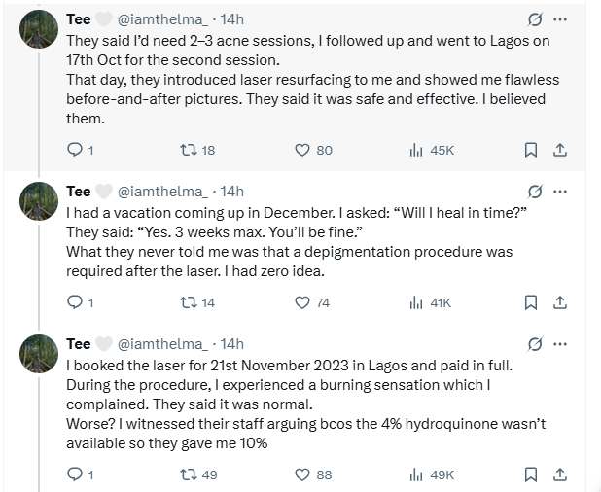Viewport: 601px width, 492px height.
Task: Click @iamthelma_ handle on first tweet
Action: [162, 18]
